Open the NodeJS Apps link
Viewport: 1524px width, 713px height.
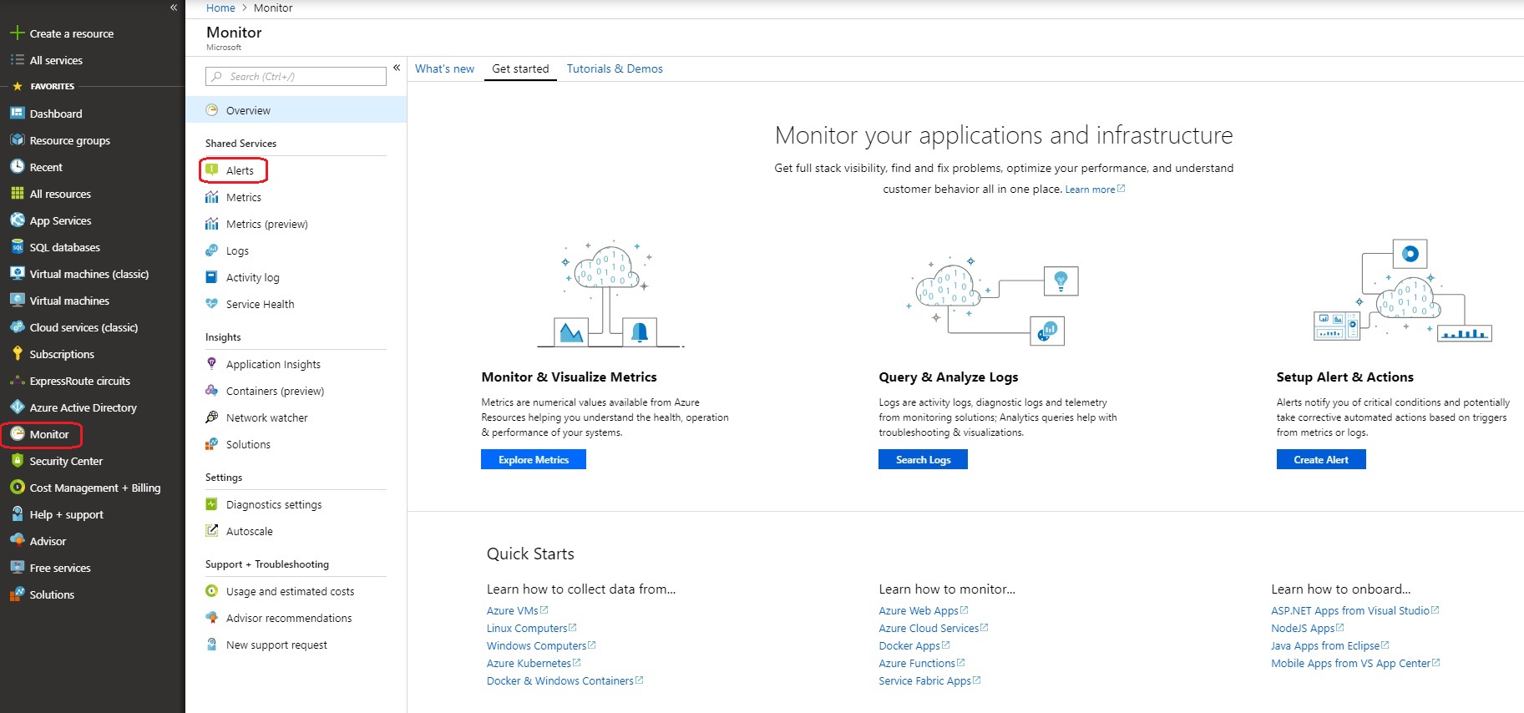[1307, 628]
